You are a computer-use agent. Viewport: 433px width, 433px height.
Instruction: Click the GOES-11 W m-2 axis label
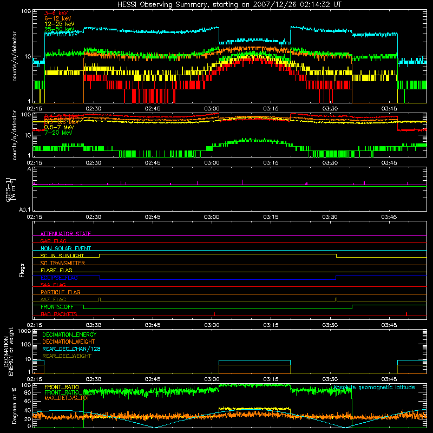click(x=10, y=190)
